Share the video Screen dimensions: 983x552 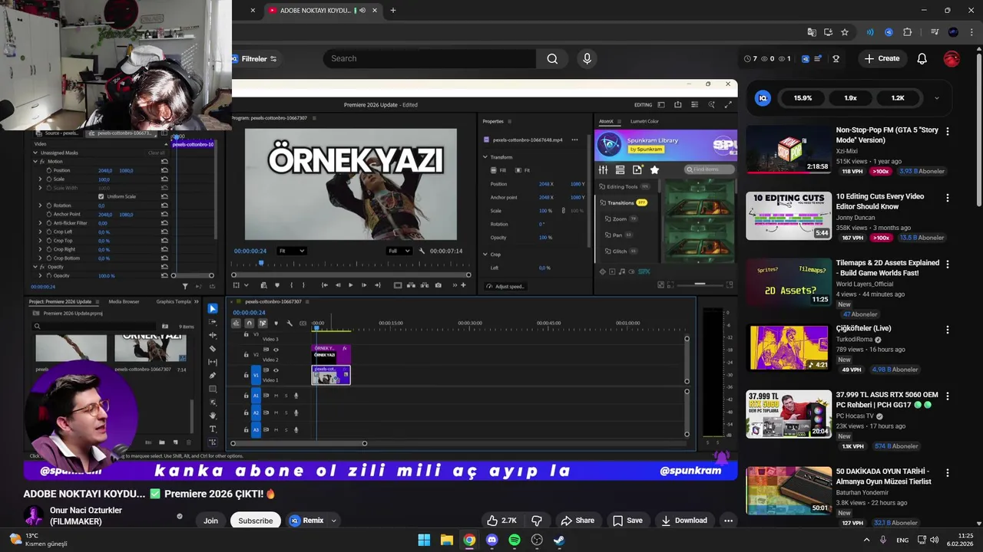pyautogui.click(x=578, y=521)
